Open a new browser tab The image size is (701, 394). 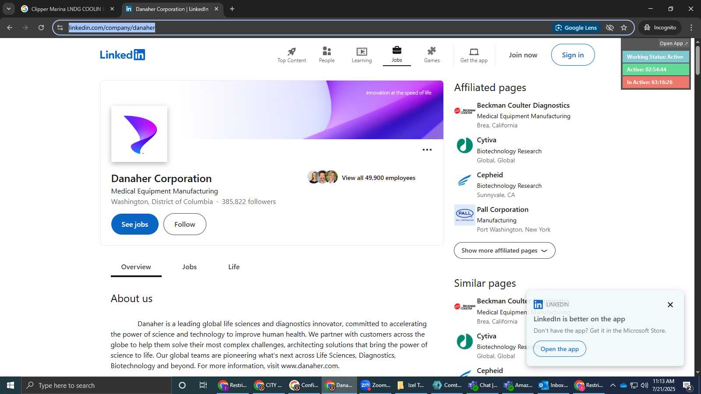[232, 9]
